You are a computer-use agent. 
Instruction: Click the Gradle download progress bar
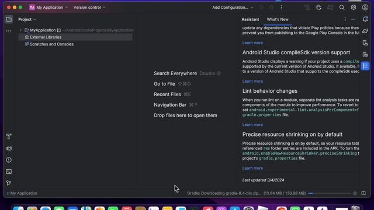coord(329,193)
